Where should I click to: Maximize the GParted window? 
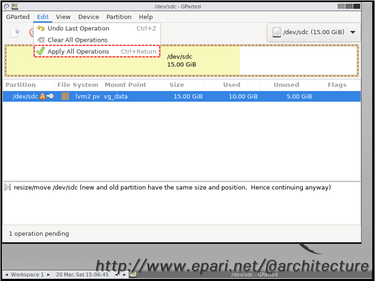pyautogui.click(x=349, y=6)
